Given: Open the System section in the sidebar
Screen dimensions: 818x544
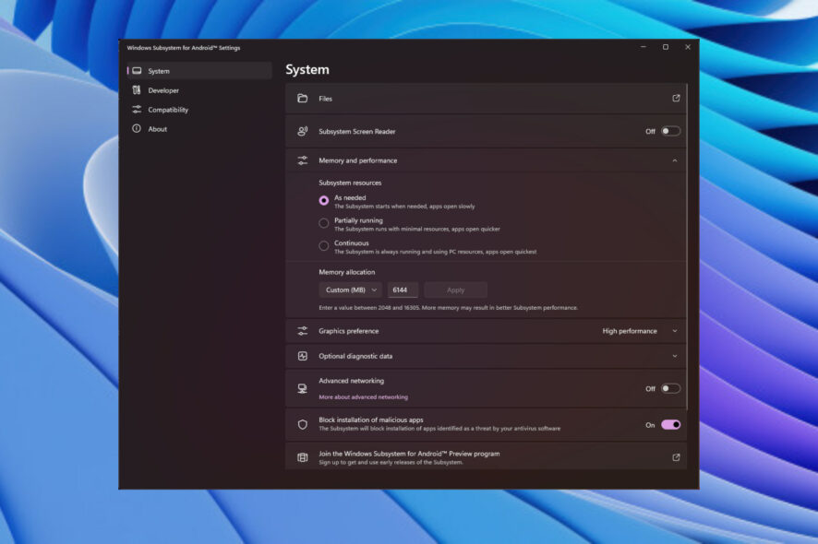Looking at the screenshot, I should pyautogui.click(x=199, y=71).
